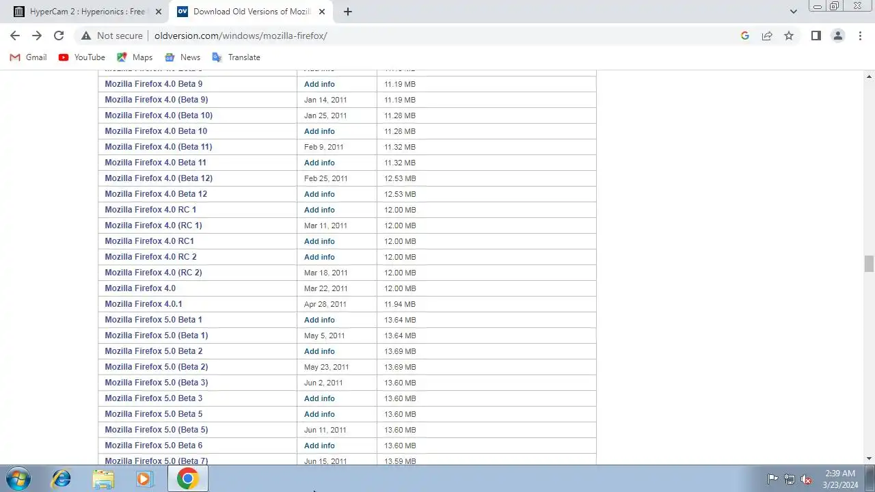Click the Google icon in address bar
Image resolution: width=875 pixels, height=492 pixels.
[x=745, y=36]
